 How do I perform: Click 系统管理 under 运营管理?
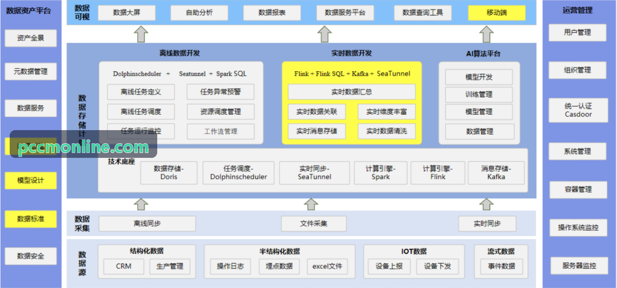[x=577, y=152]
